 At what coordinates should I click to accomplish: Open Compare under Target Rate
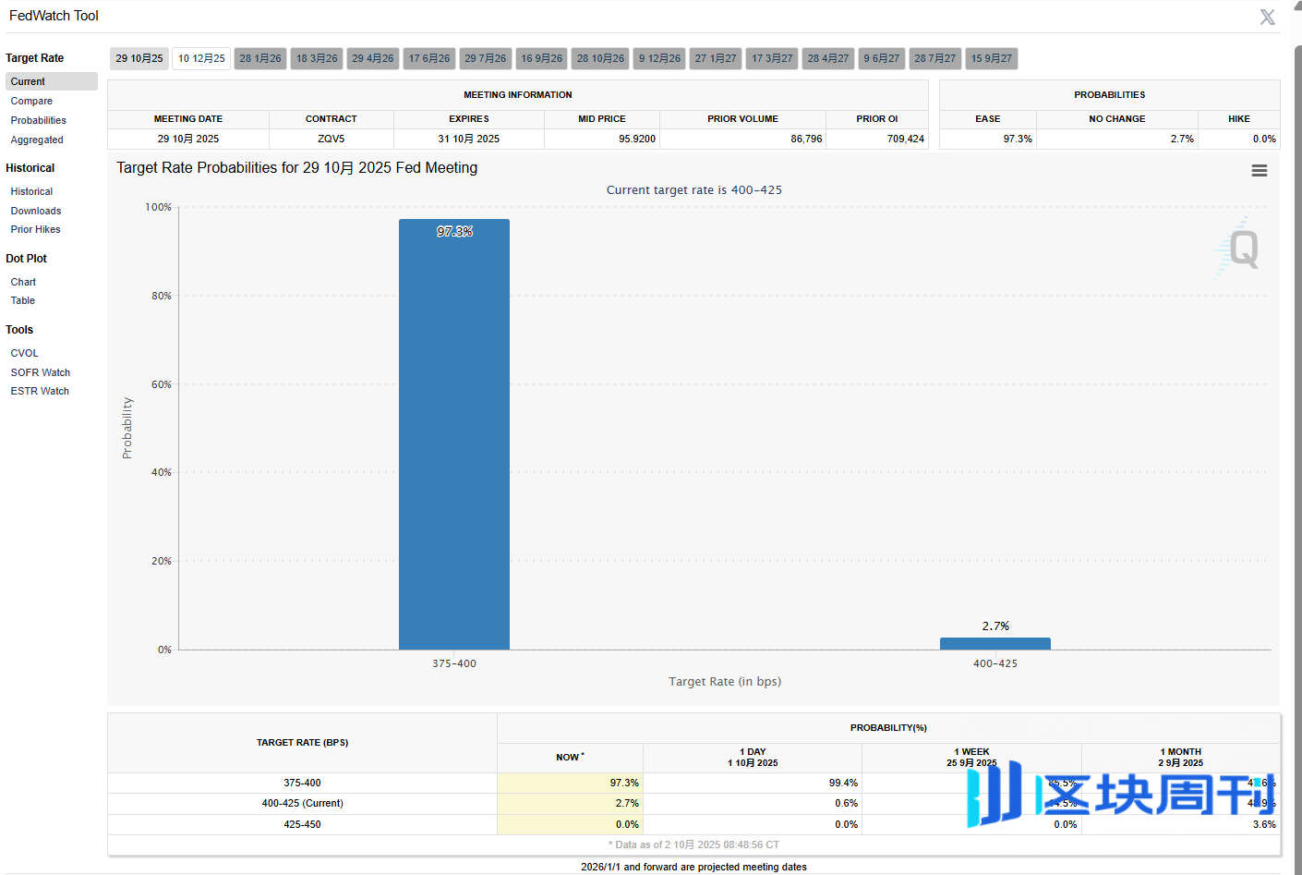tap(31, 102)
